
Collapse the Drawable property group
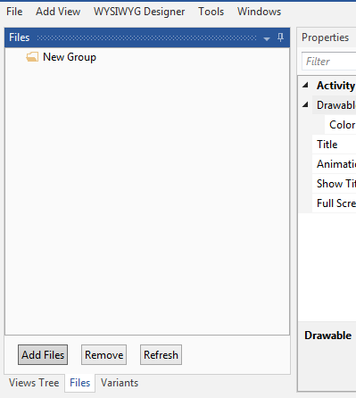click(305, 104)
